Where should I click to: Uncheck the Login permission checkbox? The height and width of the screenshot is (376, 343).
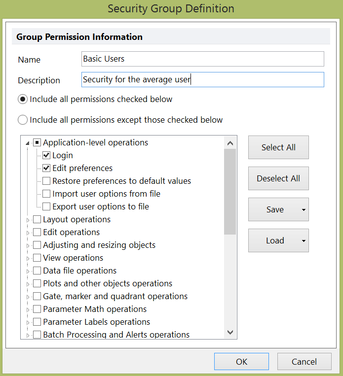[x=46, y=155]
